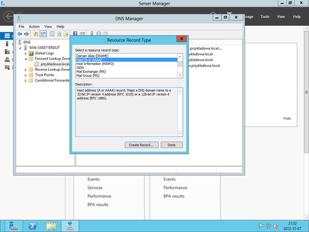Image resolution: width=309 pixels, height=232 pixels.
Task: Click the record type list scrollbar up arrow
Action: [180, 56]
